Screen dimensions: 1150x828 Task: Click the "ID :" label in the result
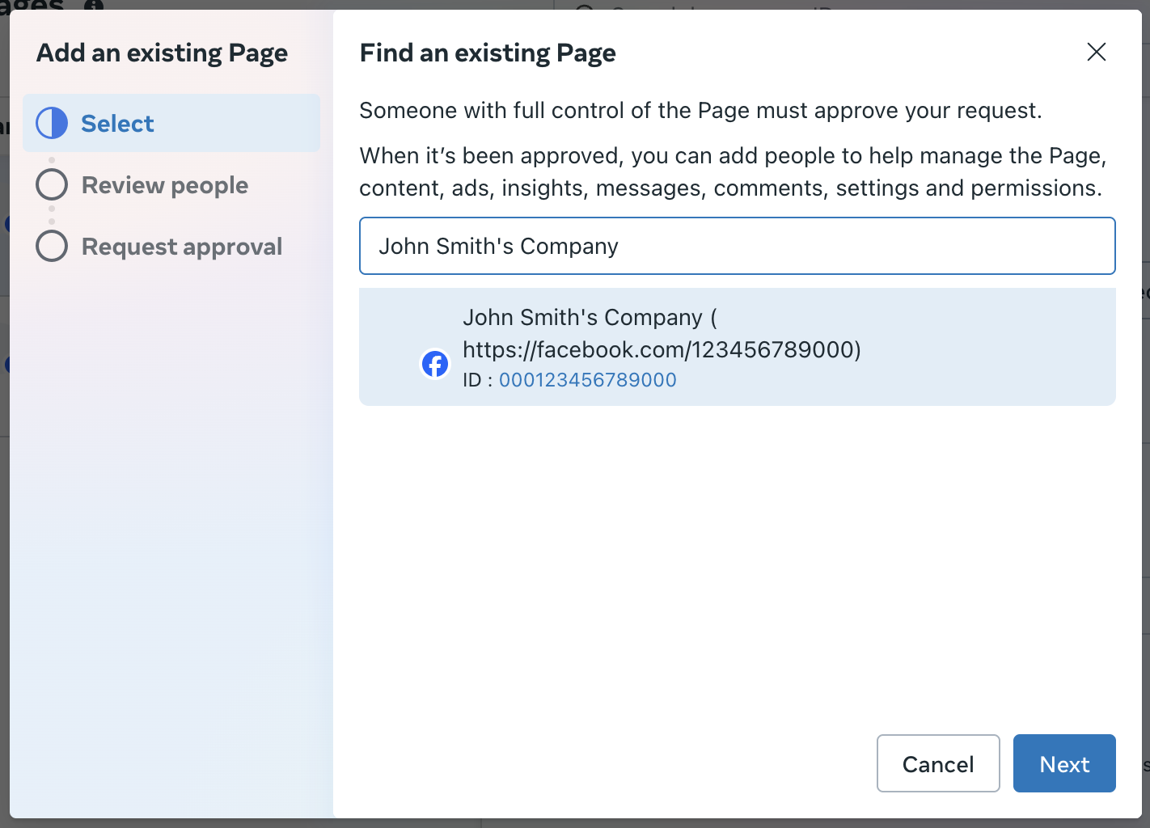(477, 380)
